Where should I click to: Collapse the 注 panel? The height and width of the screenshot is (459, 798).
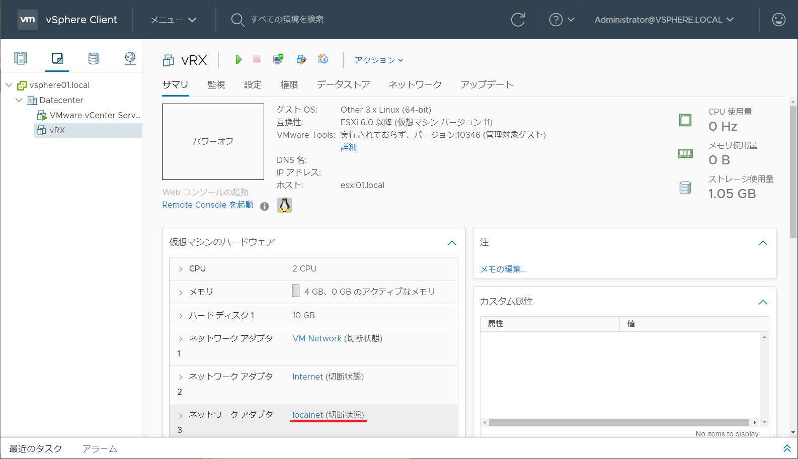(x=763, y=243)
